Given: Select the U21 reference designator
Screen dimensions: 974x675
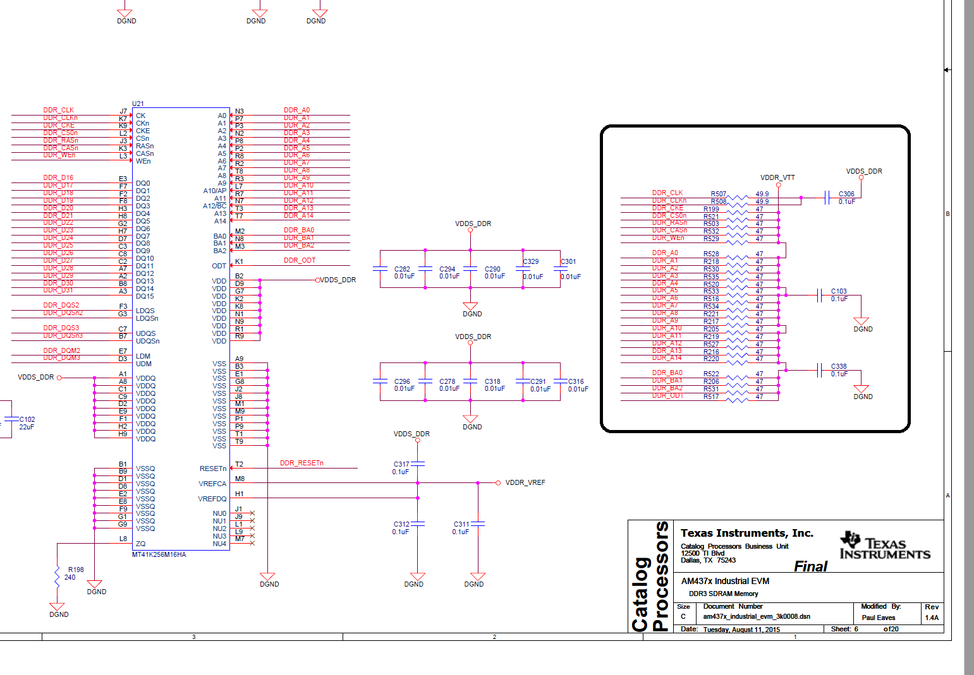Looking at the screenshot, I should point(138,104).
